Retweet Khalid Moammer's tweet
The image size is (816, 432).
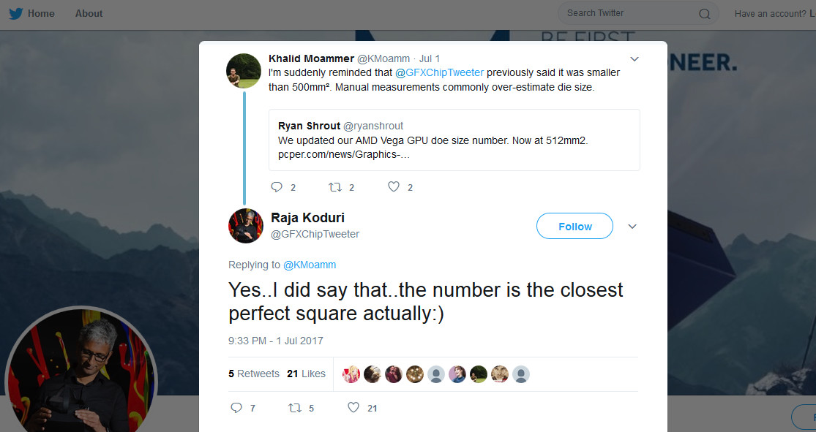coord(336,187)
